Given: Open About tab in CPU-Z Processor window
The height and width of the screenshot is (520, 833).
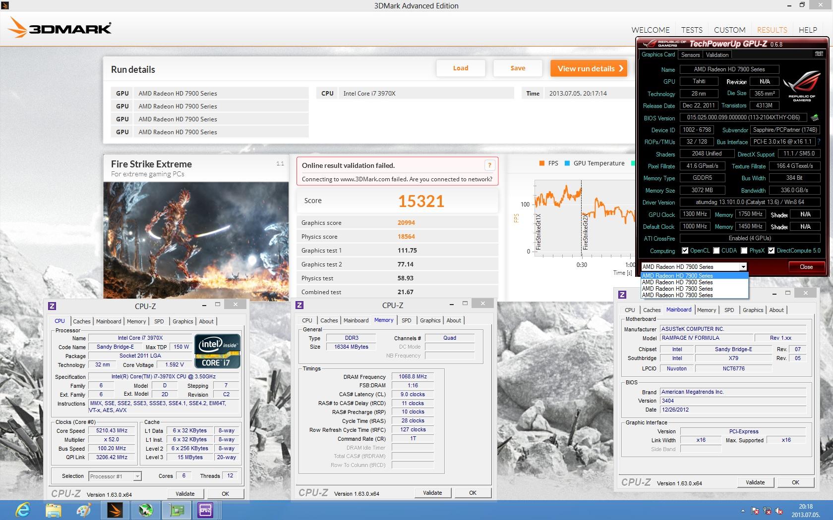Looking at the screenshot, I should [x=206, y=321].
